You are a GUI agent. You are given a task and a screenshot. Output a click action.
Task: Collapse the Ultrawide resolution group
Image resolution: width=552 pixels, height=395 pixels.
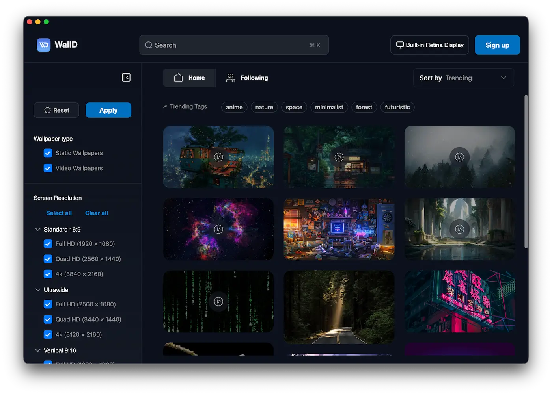coord(38,290)
